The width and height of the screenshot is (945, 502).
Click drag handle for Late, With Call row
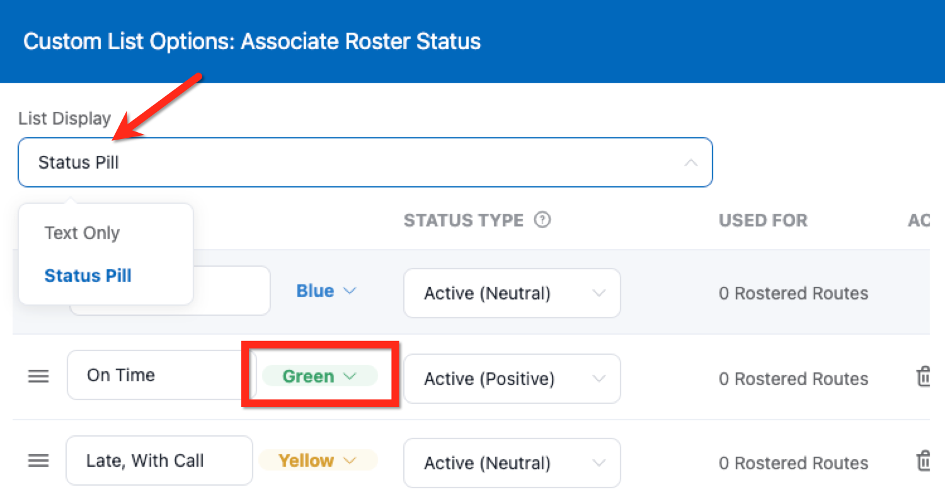38,460
